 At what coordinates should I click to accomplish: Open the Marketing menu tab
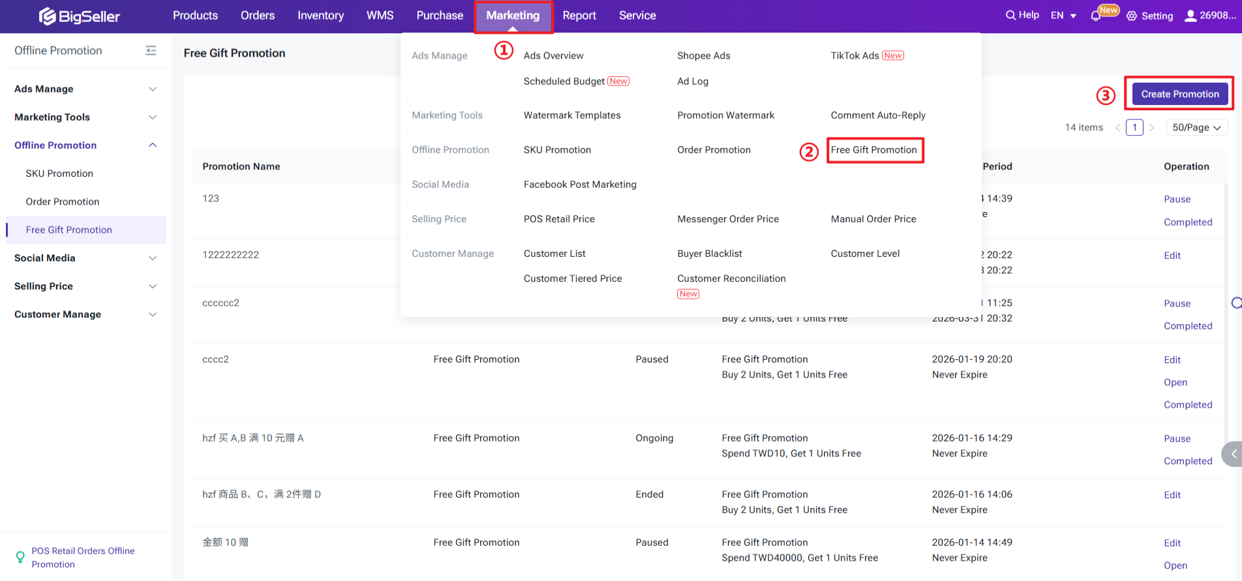(x=513, y=16)
